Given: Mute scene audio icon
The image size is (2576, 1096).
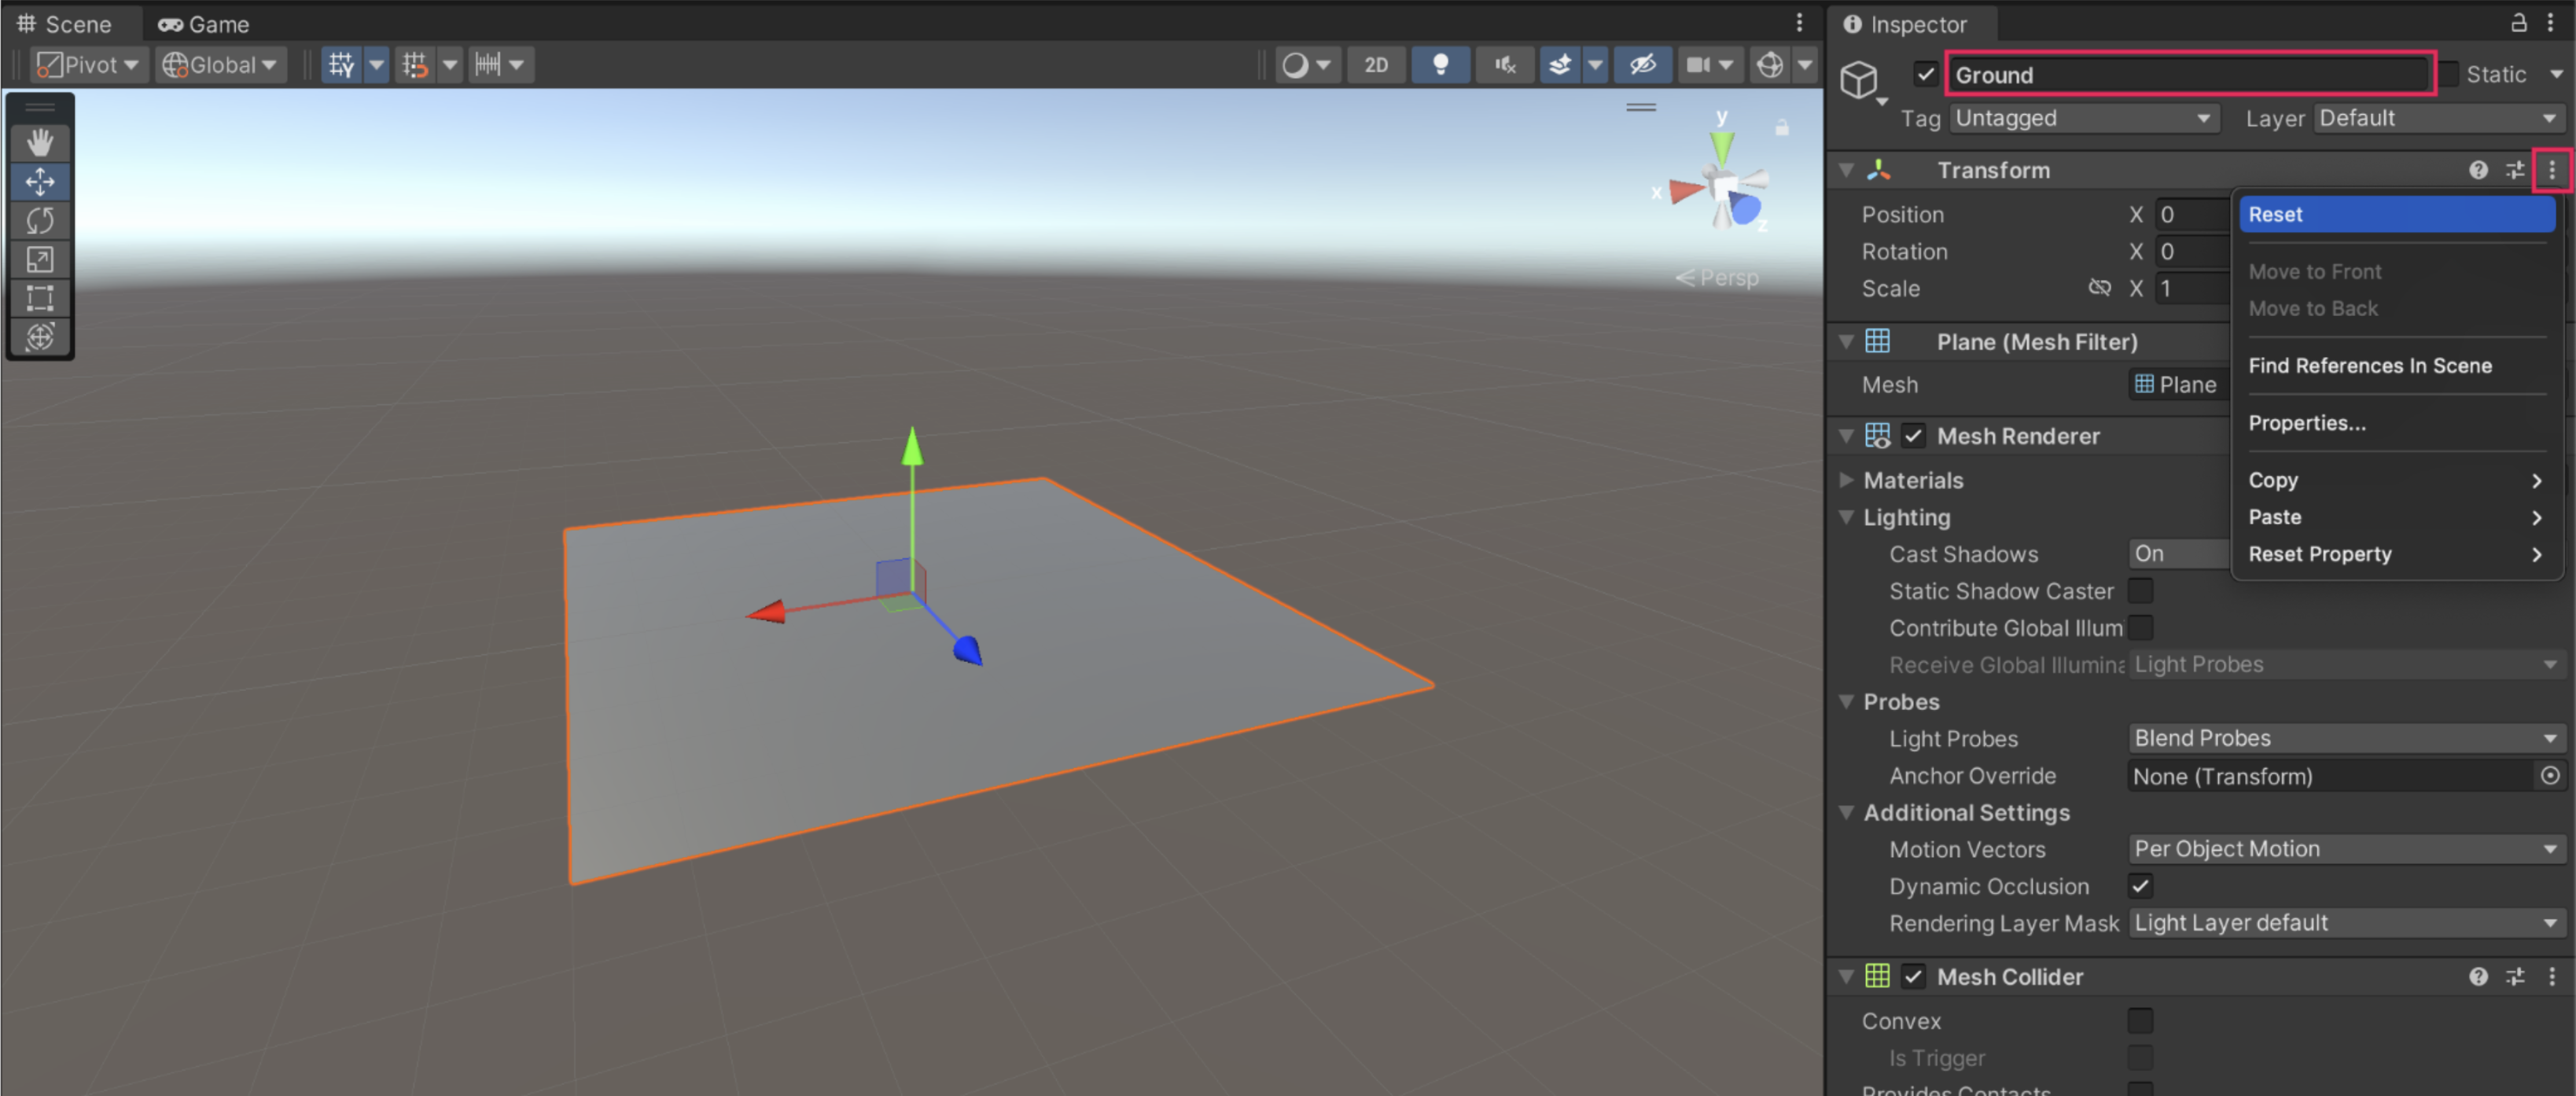Looking at the screenshot, I should pyautogui.click(x=1504, y=65).
